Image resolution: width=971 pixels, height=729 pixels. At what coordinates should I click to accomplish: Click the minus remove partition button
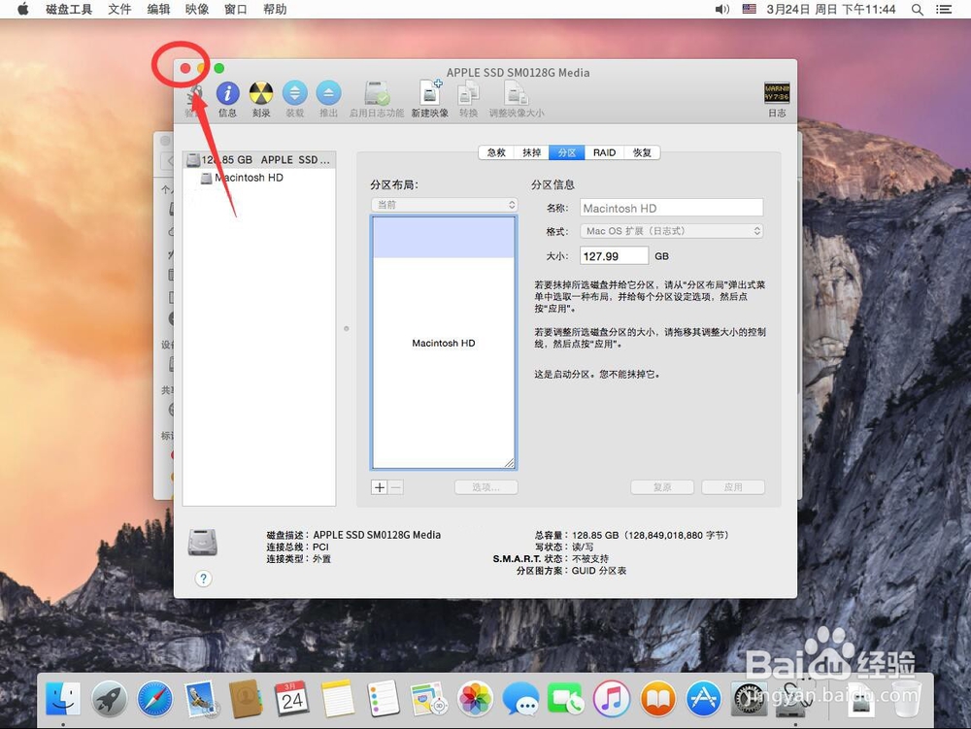coord(396,487)
